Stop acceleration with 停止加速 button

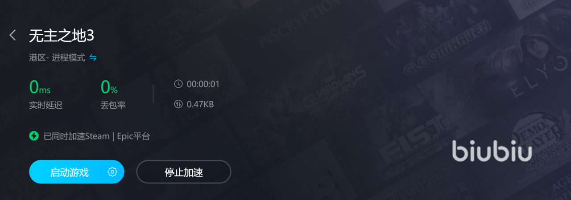point(184,172)
